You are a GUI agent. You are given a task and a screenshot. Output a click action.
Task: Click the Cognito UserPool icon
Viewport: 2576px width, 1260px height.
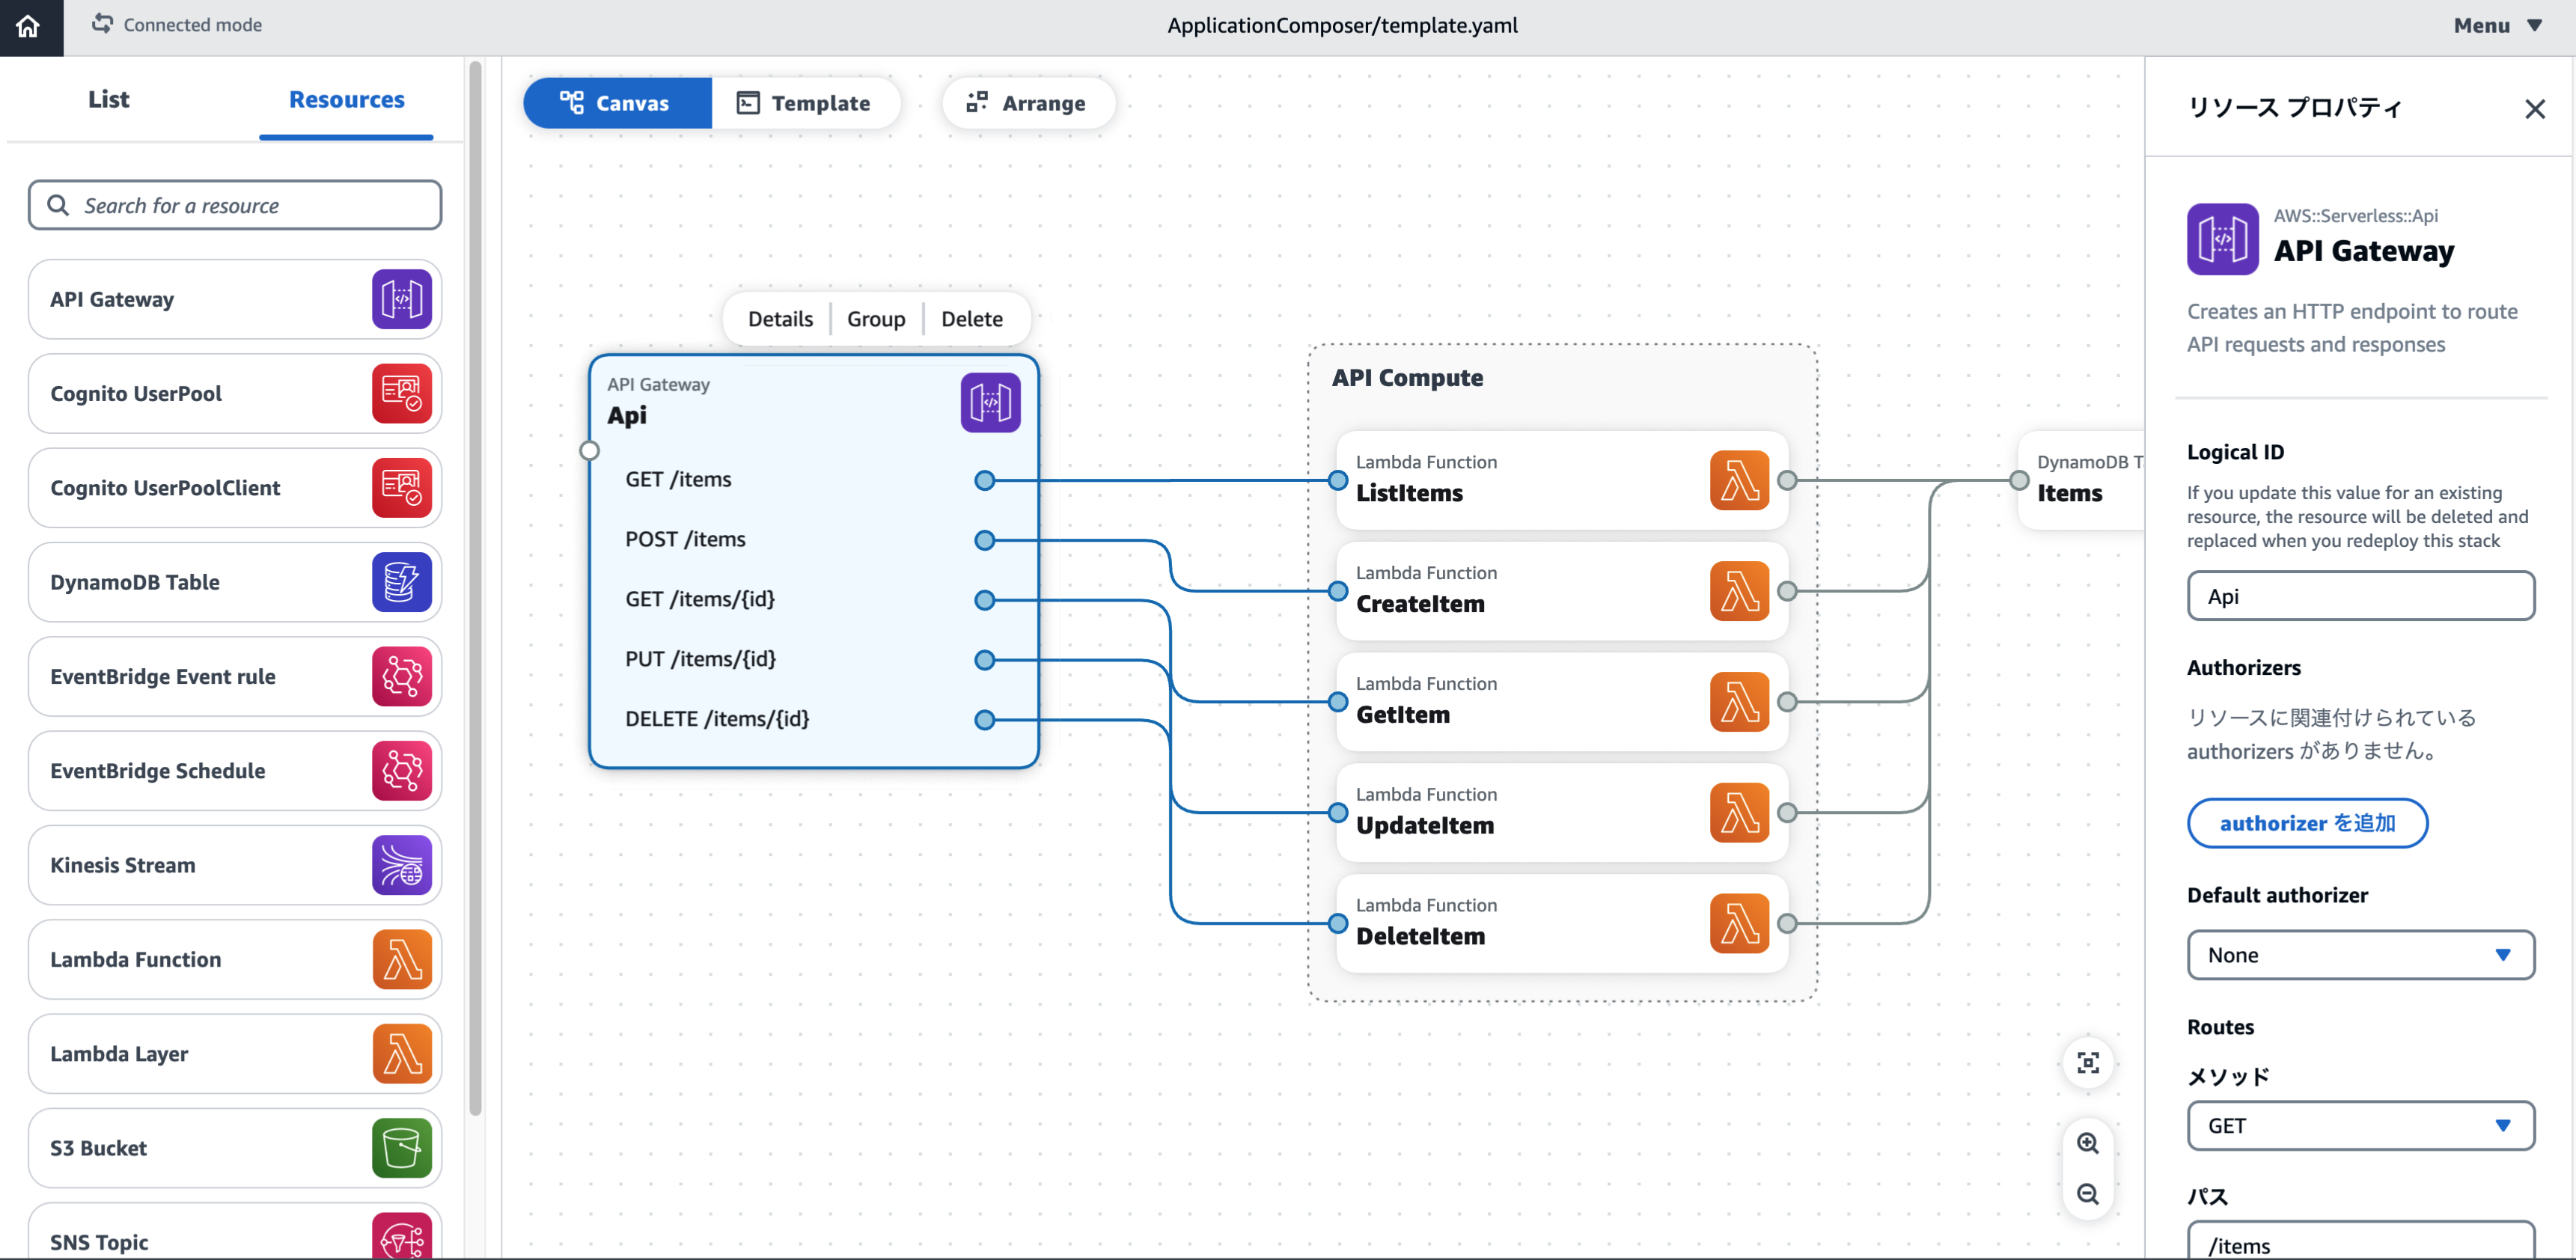tap(401, 393)
